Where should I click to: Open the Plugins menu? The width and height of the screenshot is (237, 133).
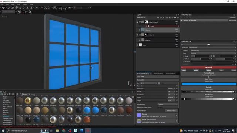point(25,4)
